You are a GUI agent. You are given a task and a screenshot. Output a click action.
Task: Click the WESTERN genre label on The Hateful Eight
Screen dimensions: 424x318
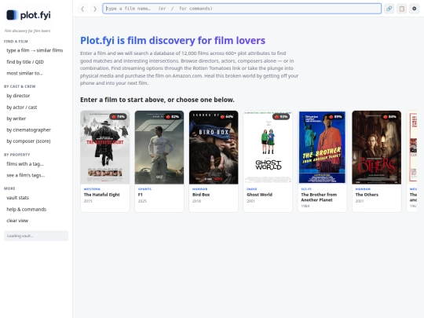[x=92, y=189]
